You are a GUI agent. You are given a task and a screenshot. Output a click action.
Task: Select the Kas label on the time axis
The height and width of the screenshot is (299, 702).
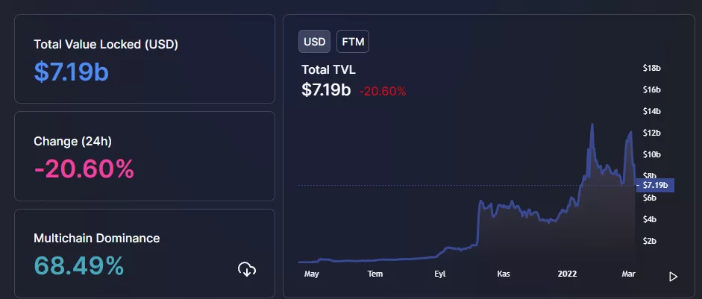[x=504, y=274]
